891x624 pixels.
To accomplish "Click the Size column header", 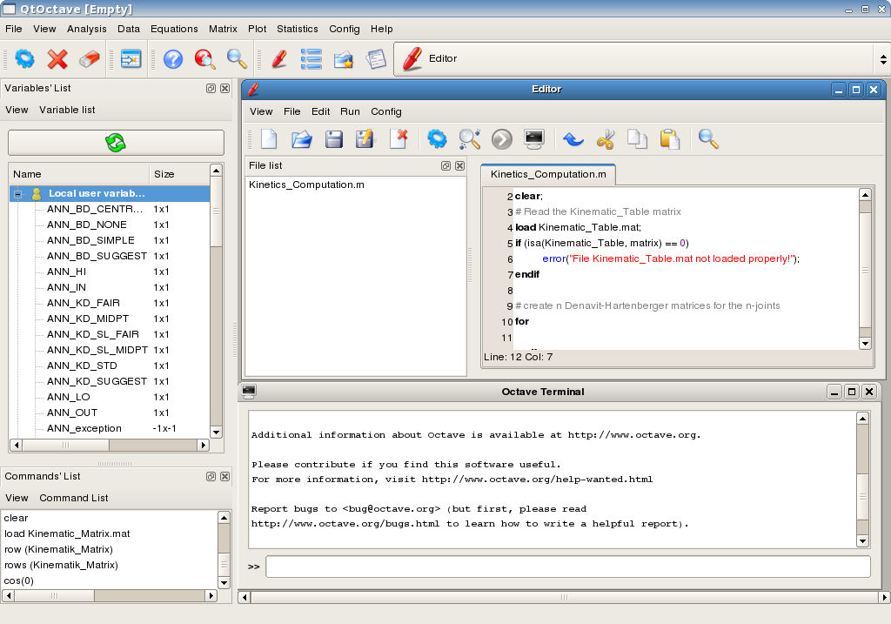I will (x=179, y=174).
